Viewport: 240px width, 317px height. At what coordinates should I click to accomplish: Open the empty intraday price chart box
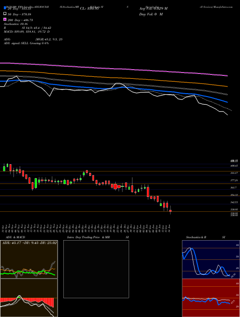pos(96,269)
